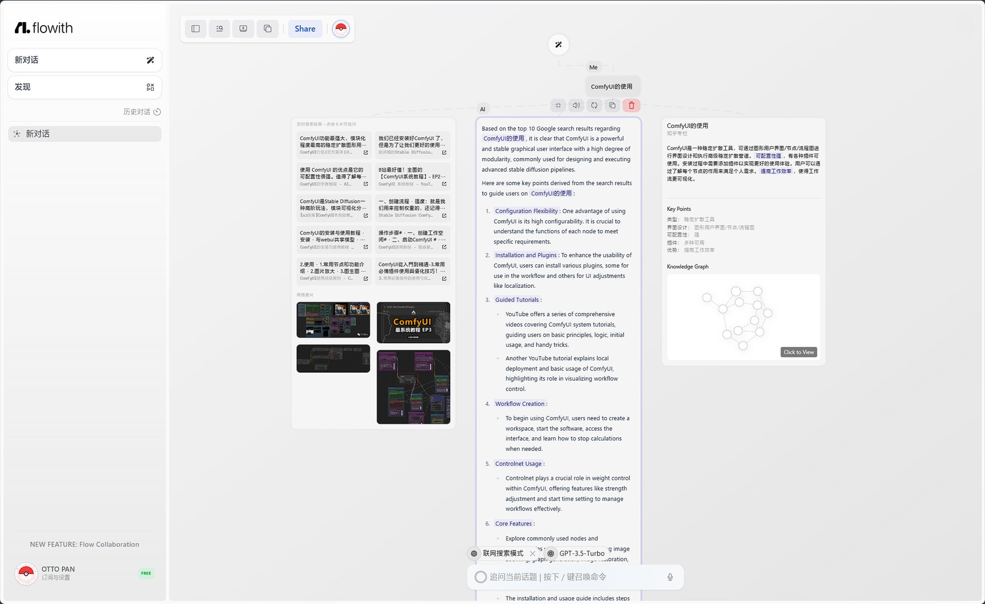Click the add-node icon in top toolbar

tap(243, 29)
